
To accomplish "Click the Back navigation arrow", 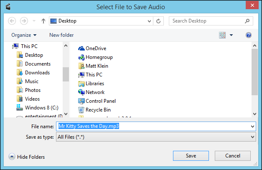I will point(13,21).
